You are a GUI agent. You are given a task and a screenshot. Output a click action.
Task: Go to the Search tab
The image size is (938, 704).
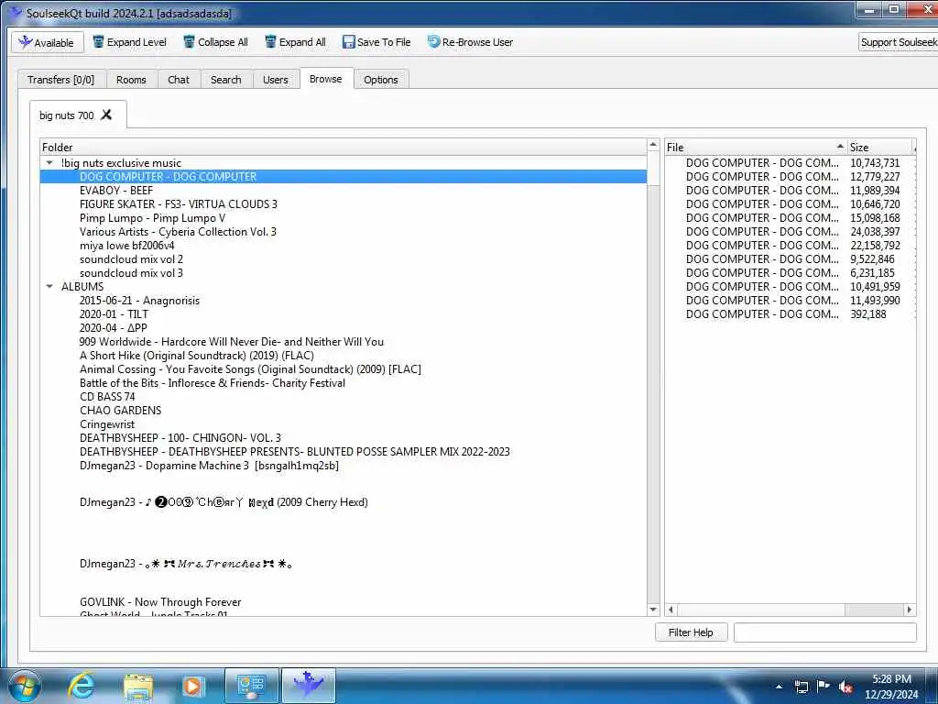pyautogui.click(x=226, y=80)
